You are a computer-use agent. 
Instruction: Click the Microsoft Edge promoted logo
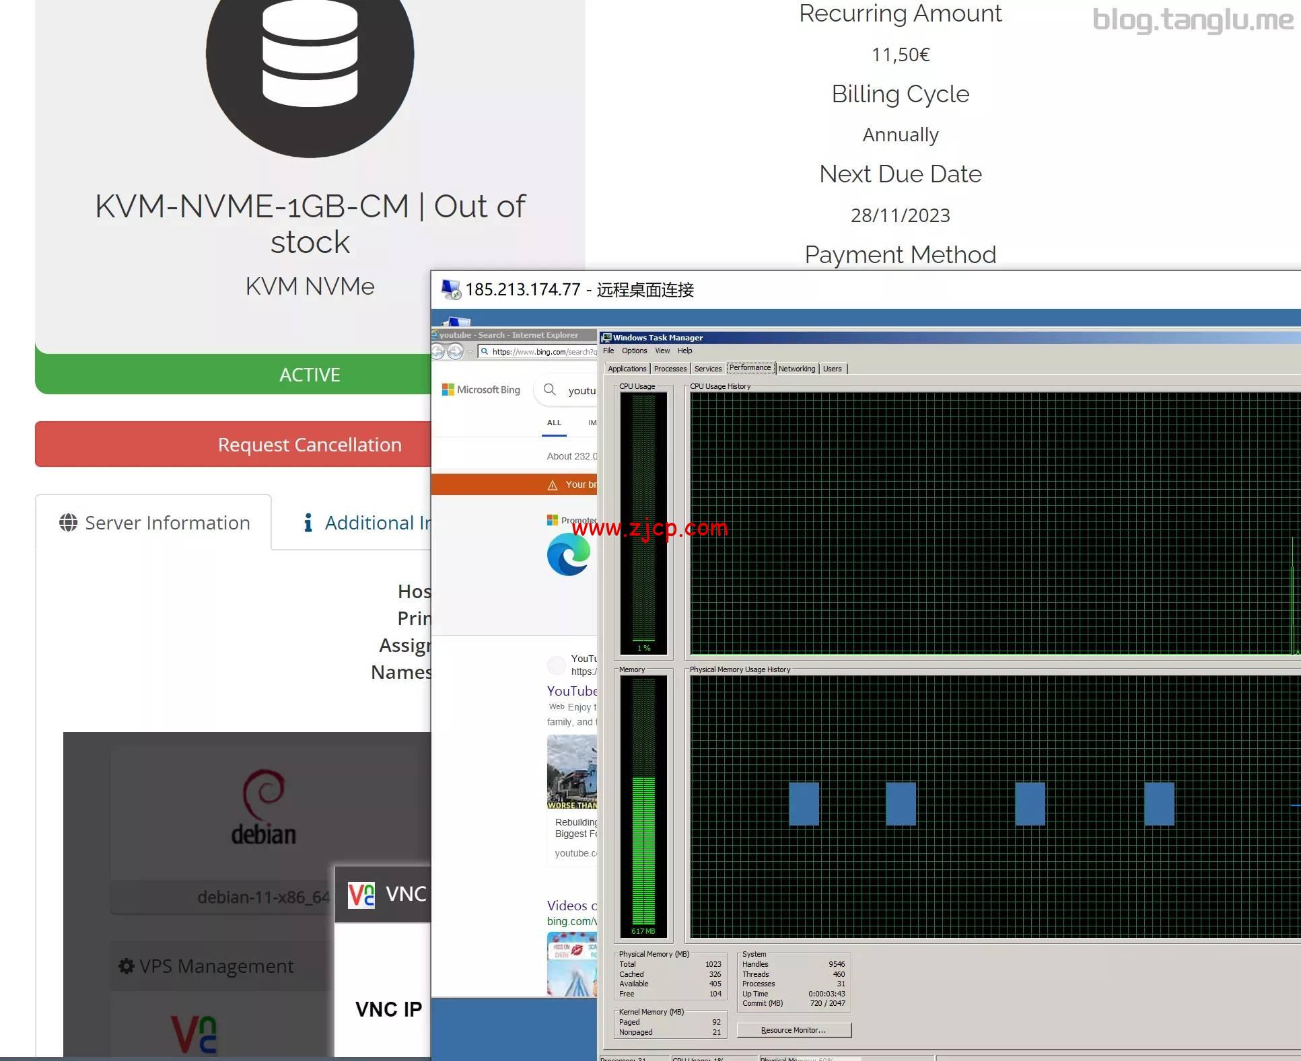[x=569, y=554]
